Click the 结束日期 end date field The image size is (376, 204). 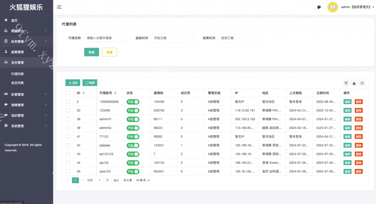240,38
